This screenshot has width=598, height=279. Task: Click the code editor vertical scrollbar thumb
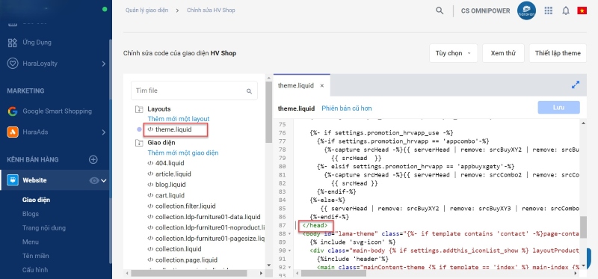coord(583,227)
